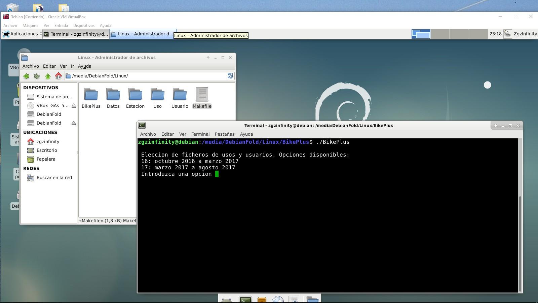Eject the VBox_GAs disc
Image resolution: width=538 pixels, height=303 pixels.
click(74, 106)
